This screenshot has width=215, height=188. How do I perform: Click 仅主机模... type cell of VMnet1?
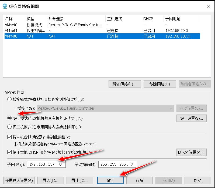pos(36,31)
